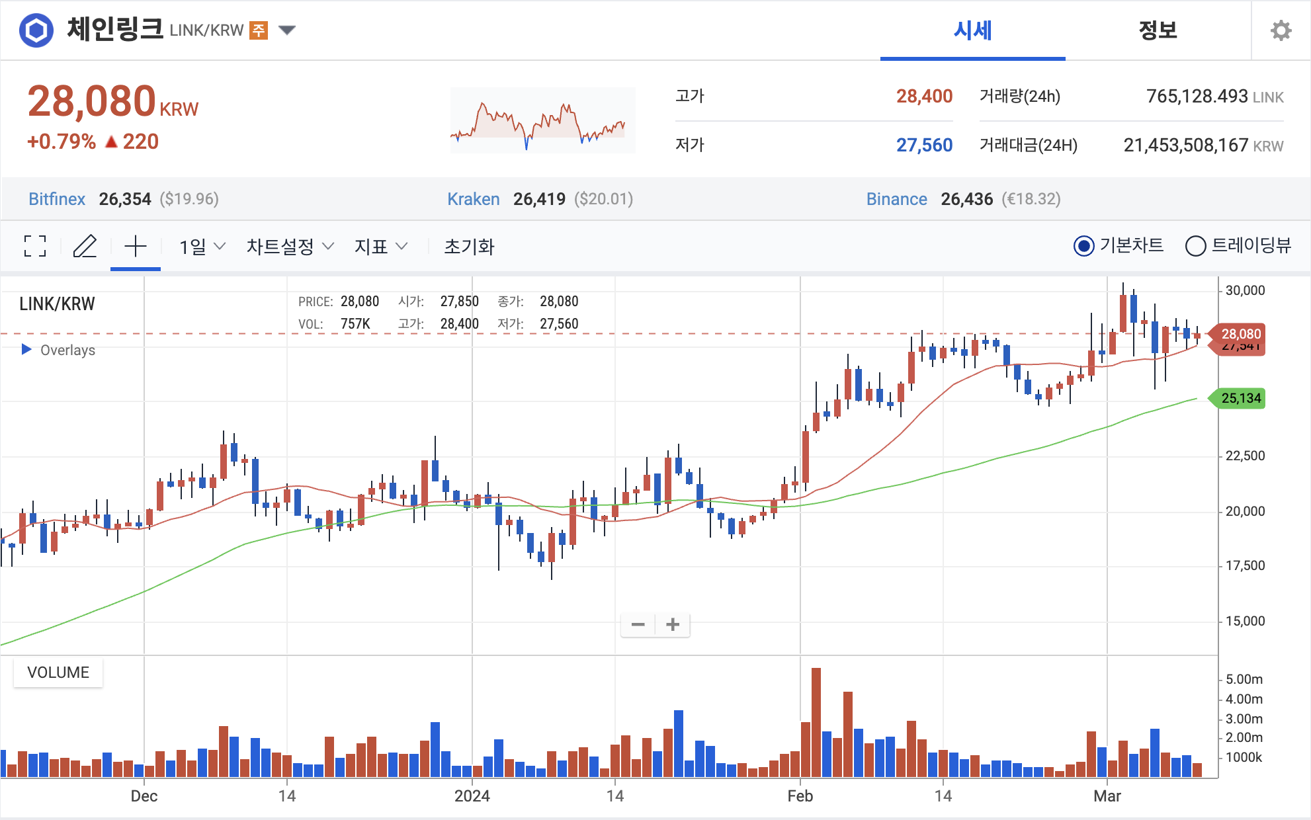Zoom in the chart with plus button

point(673,624)
